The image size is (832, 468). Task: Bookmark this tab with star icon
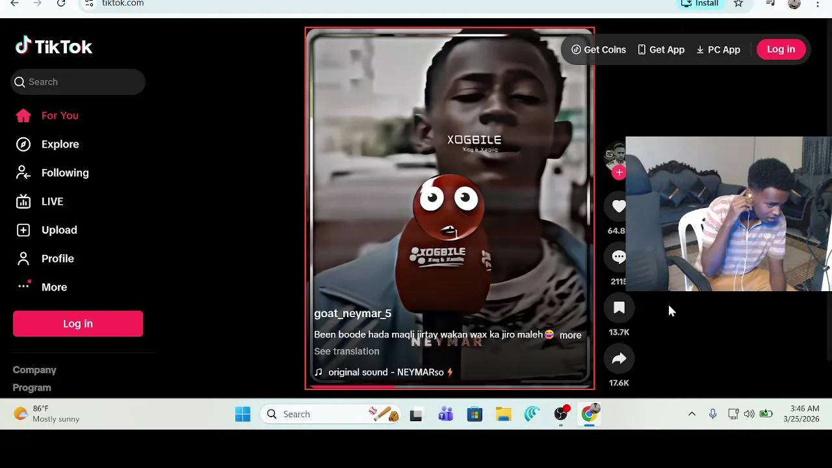tap(738, 3)
